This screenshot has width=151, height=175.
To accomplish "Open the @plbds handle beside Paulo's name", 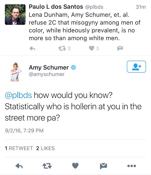I will click(x=94, y=7).
